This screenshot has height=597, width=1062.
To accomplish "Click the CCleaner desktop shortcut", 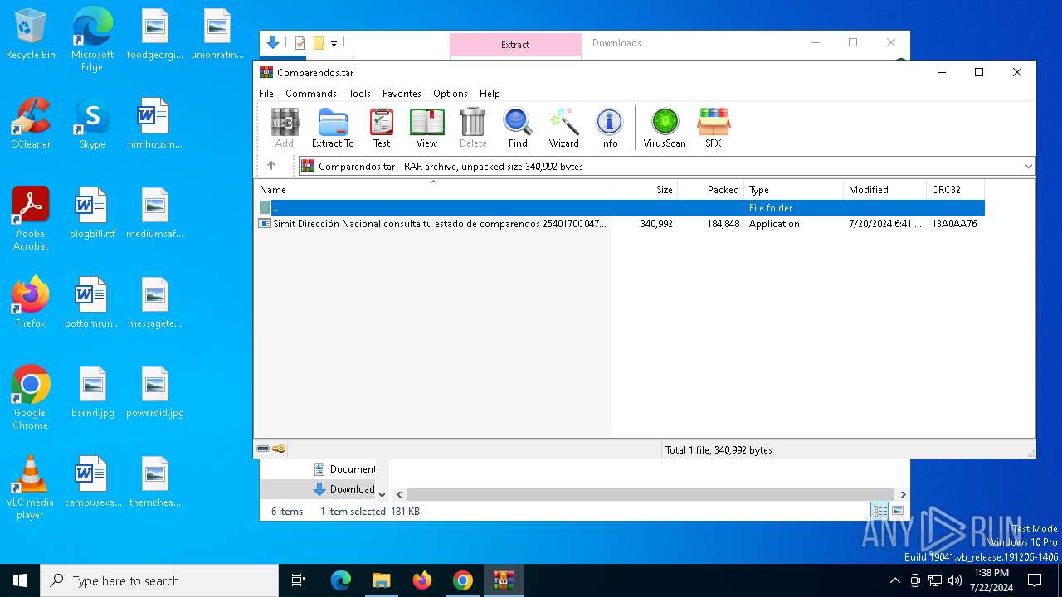I will (31, 124).
